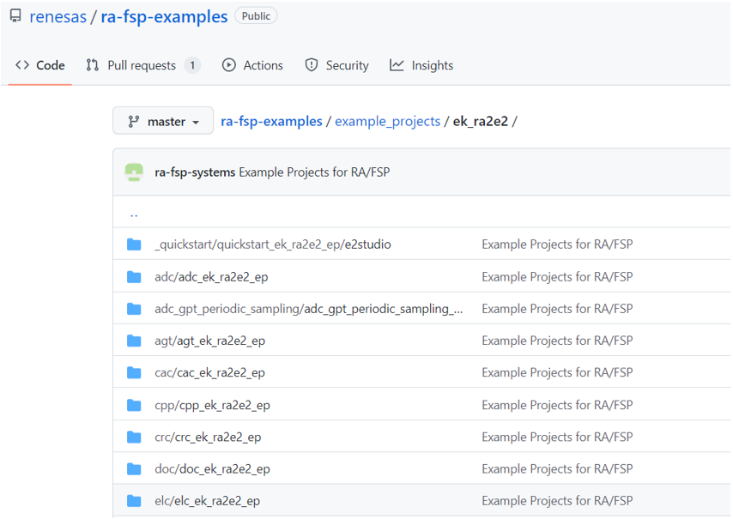Click the folder icon for cac_ek_ra2e2_ep
733x519 pixels.
click(x=134, y=373)
